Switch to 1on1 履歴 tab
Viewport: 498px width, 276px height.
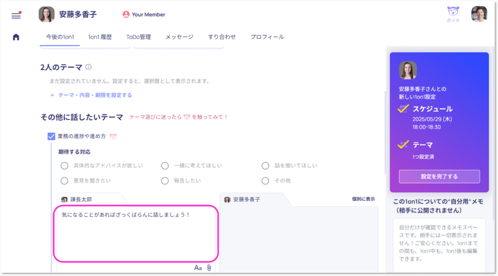pyautogui.click(x=100, y=37)
